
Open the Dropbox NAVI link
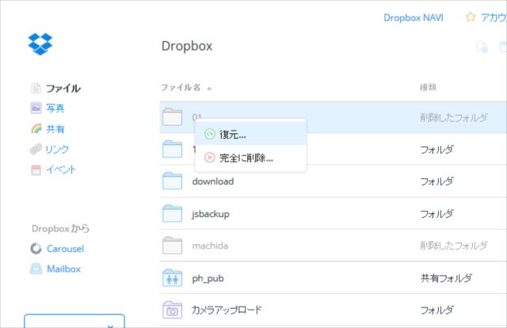tap(414, 17)
